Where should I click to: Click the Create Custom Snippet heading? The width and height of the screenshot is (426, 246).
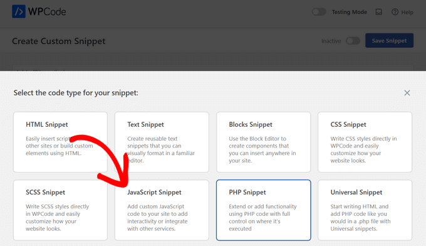pyautogui.click(x=59, y=41)
